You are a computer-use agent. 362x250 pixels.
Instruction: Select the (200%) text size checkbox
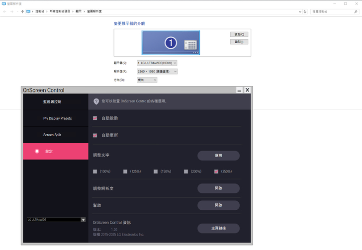click(x=186, y=171)
